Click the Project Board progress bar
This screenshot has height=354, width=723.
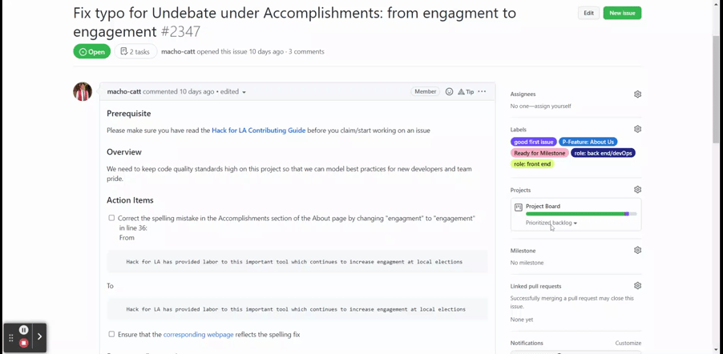581,214
